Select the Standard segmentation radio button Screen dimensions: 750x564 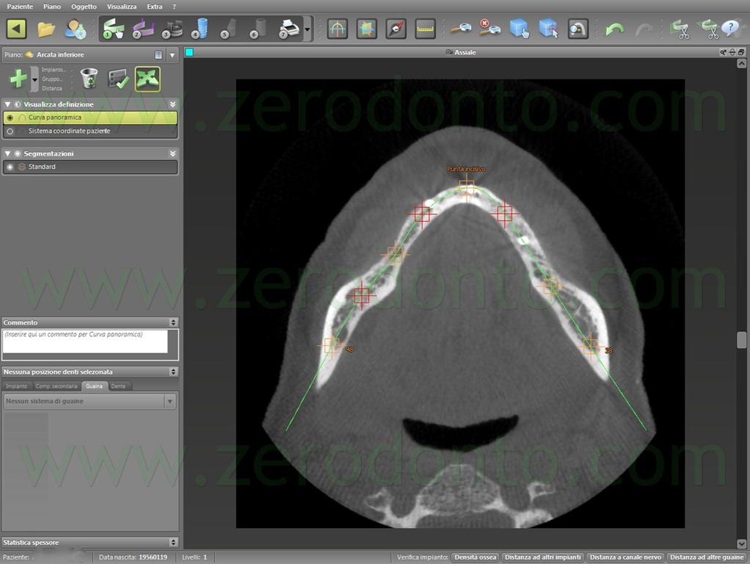(x=10, y=167)
